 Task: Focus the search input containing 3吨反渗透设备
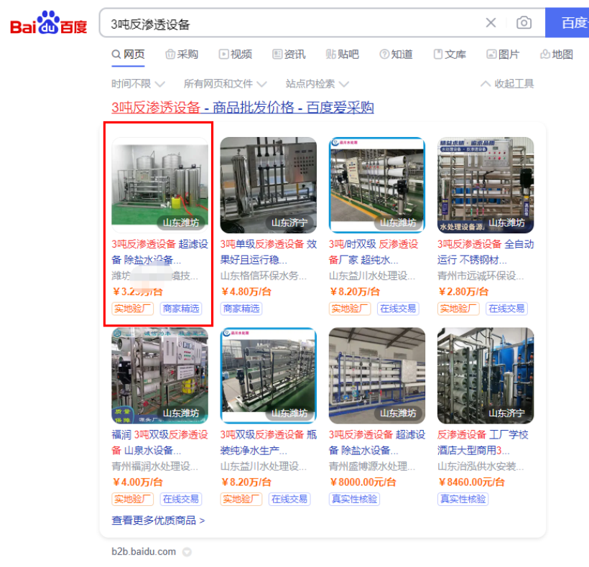(x=293, y=23)
